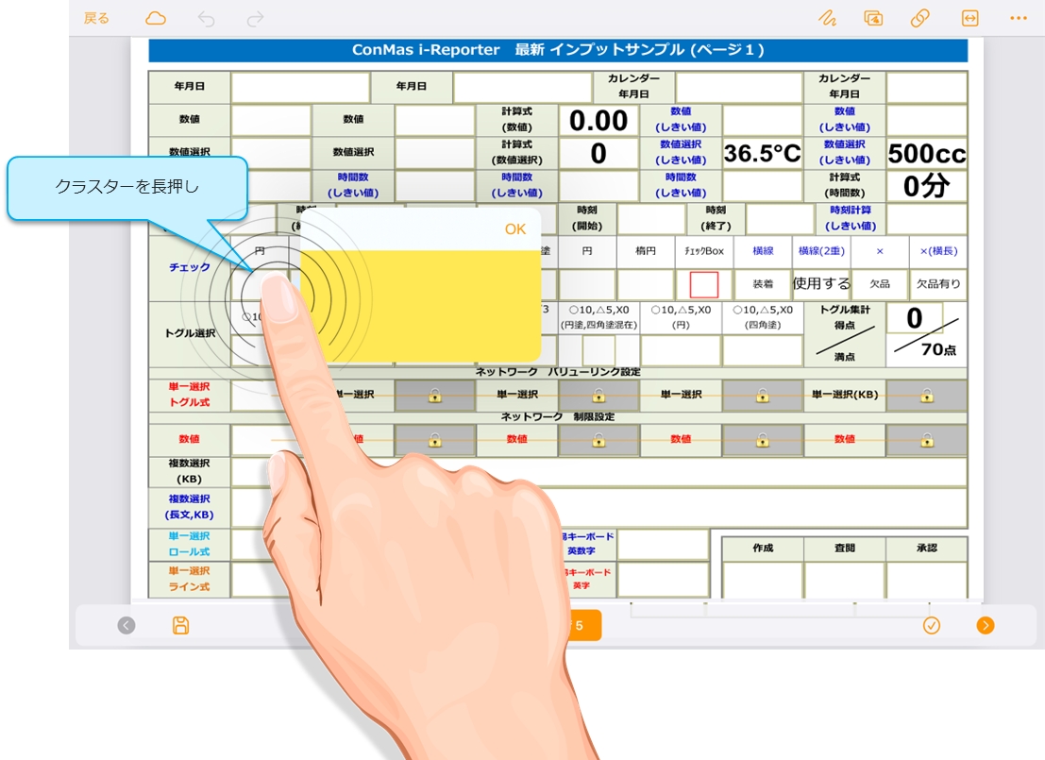The image size is (1045, 760).
Task: Confirm the yellow popup with OK
Action: (x=515, y=229)
